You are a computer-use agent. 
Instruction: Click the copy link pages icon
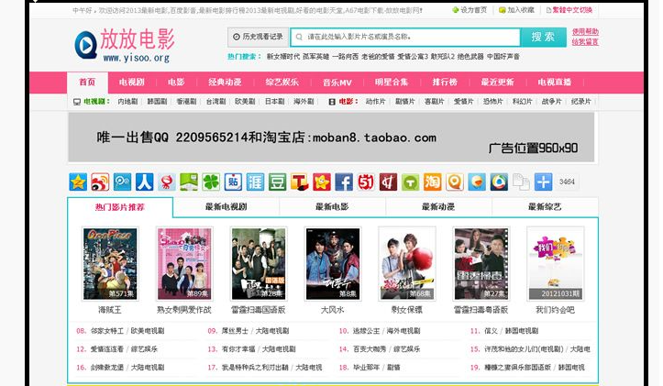(x=521, y=182)
